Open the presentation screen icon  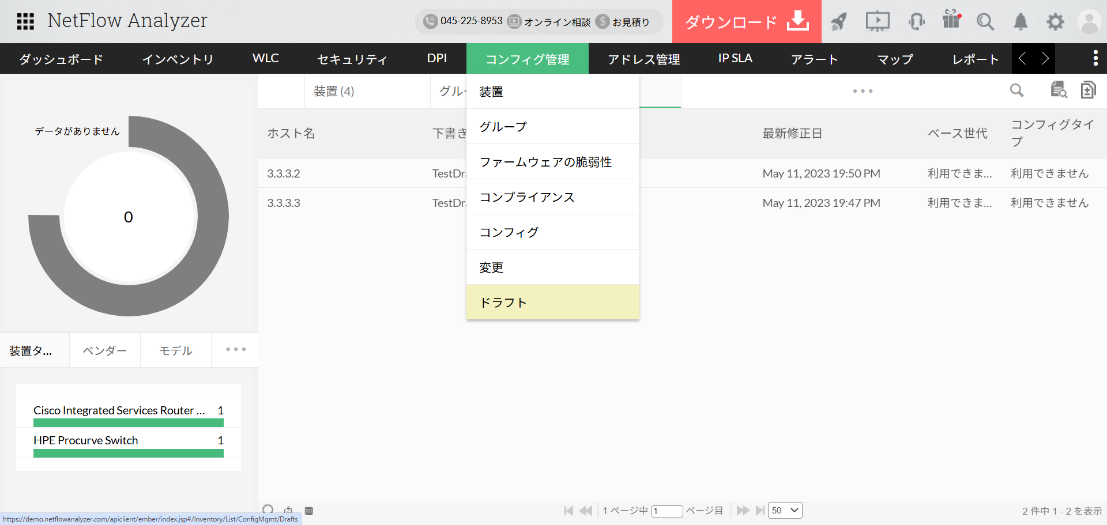tap(877, 22)
